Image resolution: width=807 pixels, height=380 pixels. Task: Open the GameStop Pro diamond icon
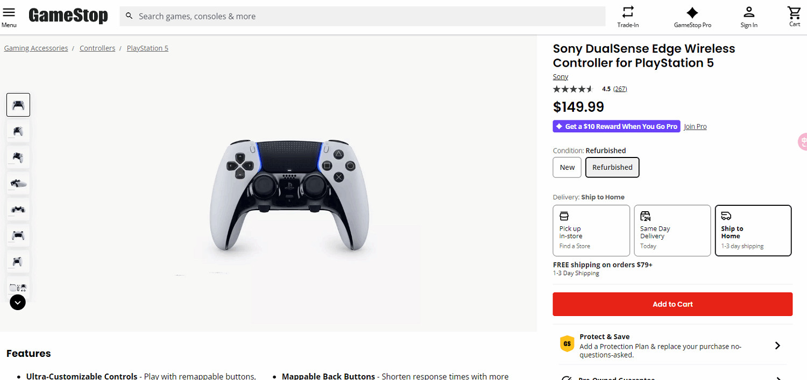tap(692, 12)
